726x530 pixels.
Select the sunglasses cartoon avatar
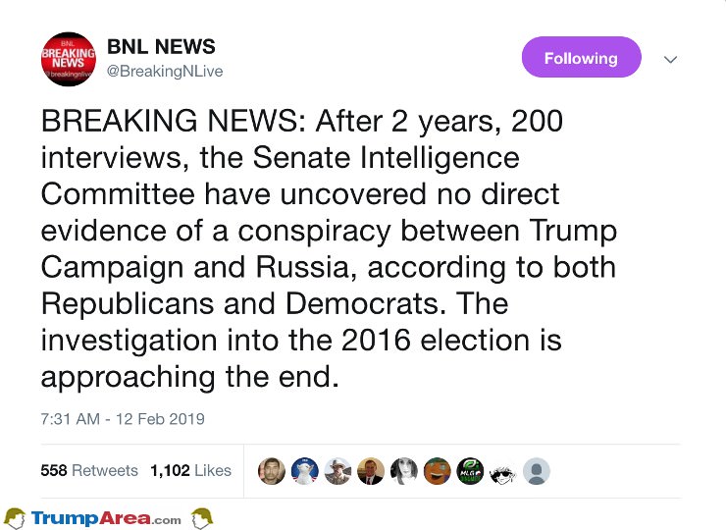click(x=503, y=472)
